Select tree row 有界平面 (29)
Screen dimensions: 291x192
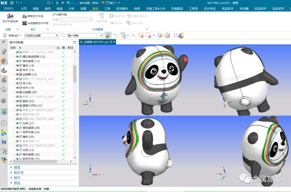[x=31, y=132]
